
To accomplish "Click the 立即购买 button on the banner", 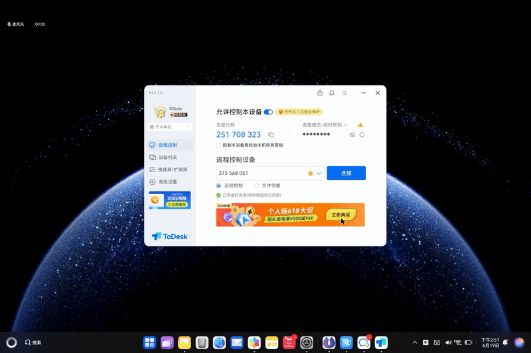I will [341, 215].
